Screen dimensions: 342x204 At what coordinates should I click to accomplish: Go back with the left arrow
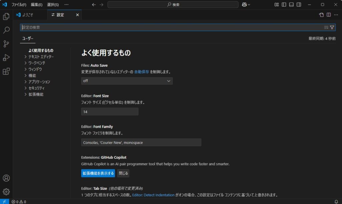[x=94, y=5]
